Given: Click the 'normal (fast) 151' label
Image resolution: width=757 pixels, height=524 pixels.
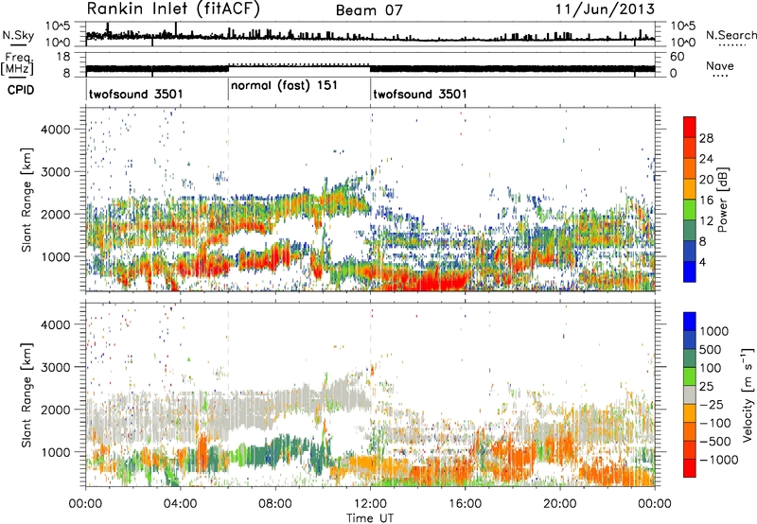Looking at the screenshot, I should (284, 86).
